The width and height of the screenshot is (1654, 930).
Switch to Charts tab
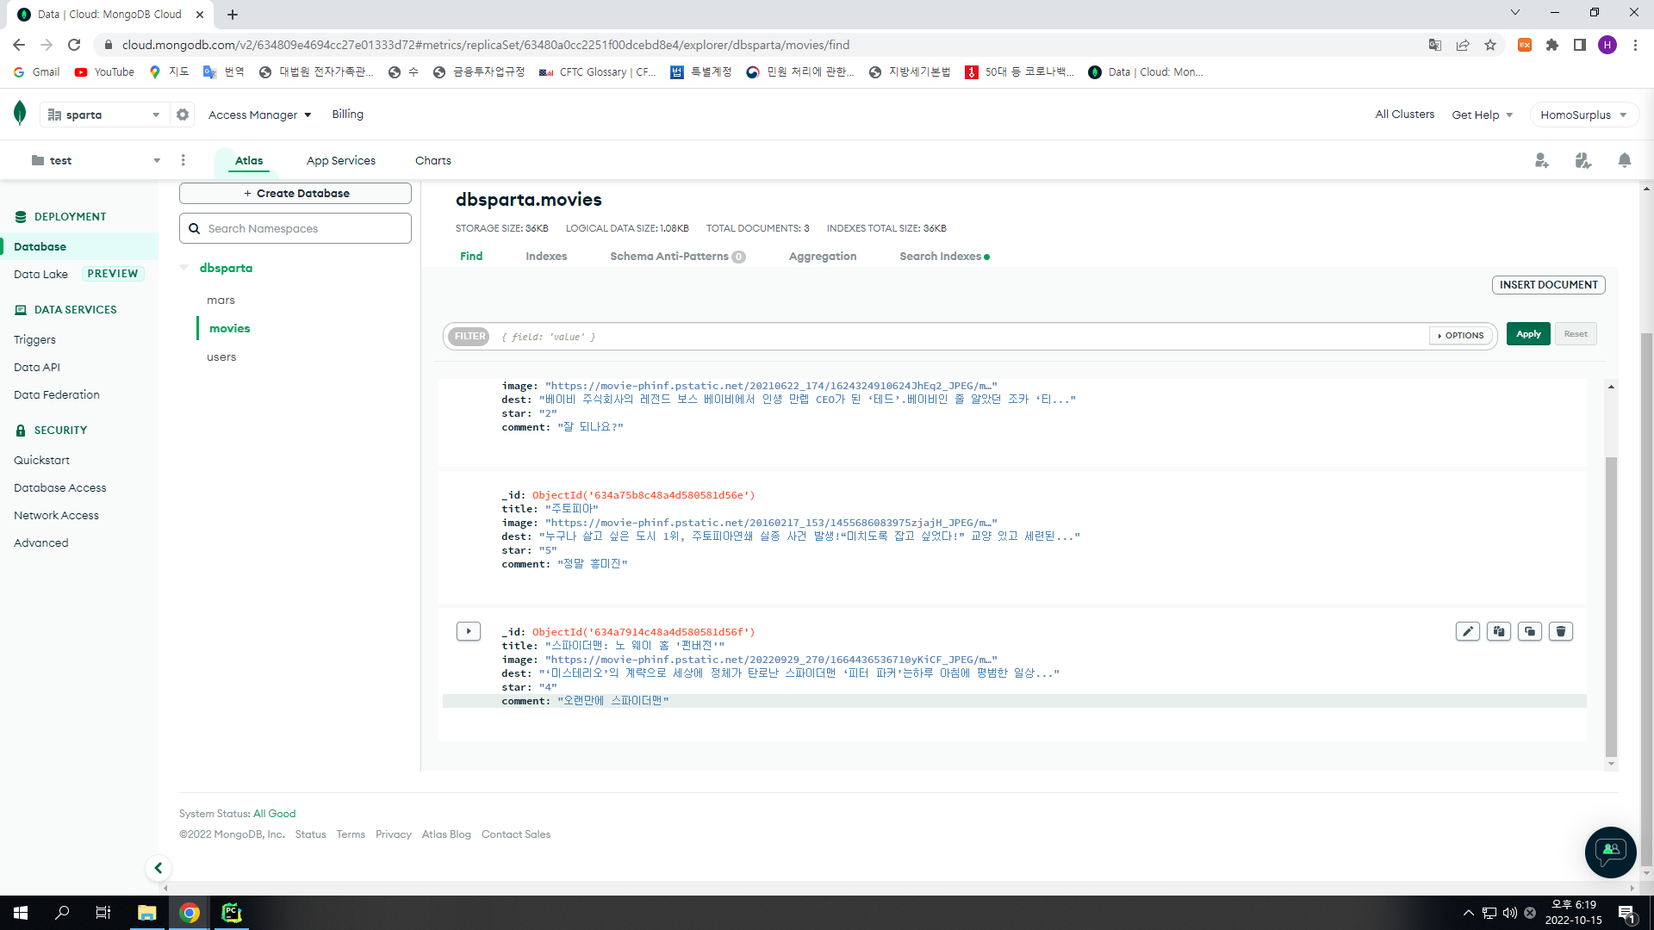click(433, 160)
